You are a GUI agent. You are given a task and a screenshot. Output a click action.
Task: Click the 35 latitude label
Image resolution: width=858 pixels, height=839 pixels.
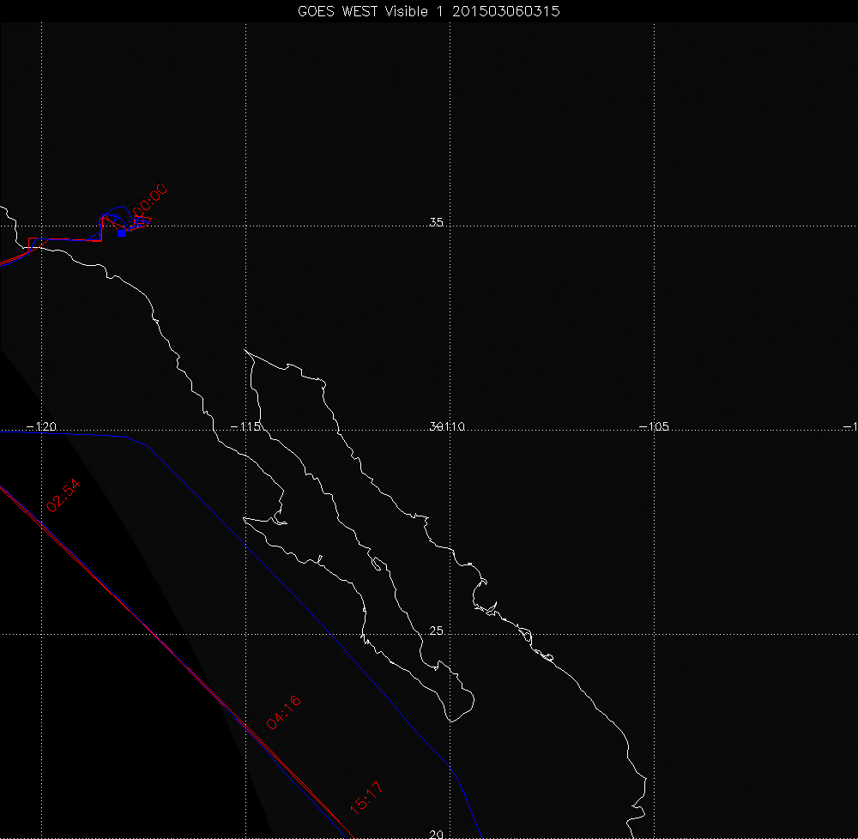click(436, 223)
